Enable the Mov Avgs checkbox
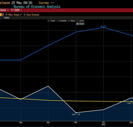Screen dimensions: 133x127 (x=6, y=15)
